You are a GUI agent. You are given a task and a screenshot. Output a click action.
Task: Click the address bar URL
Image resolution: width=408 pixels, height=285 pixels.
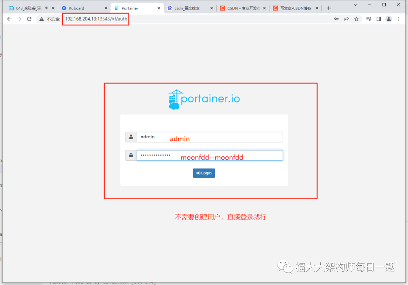coord(96,19)
